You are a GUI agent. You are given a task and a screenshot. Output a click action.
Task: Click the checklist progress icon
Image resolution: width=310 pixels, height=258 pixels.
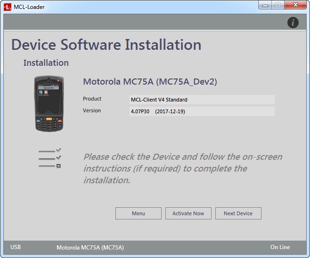coord(50,158)
